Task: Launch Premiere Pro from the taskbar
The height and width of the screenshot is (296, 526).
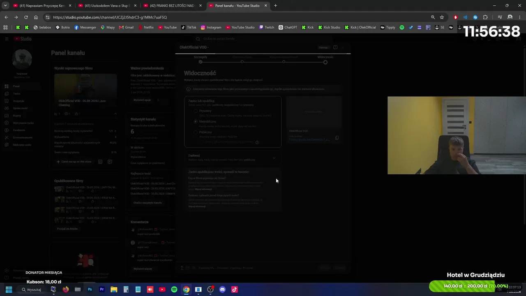Action: click(x=102, y=289)
